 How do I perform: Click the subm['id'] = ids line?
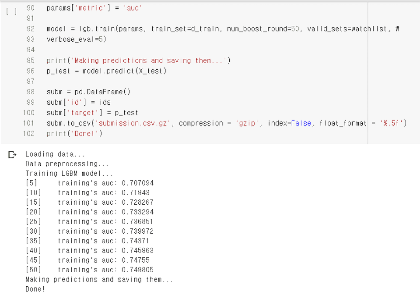(78, 102)
